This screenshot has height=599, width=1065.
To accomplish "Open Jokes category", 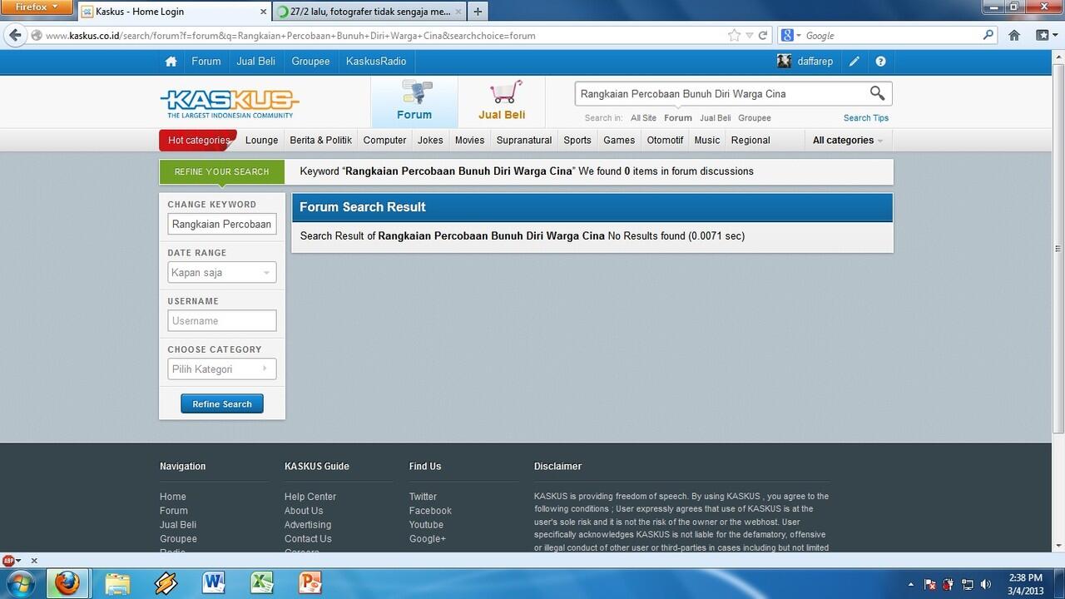I will coord(430,141).
